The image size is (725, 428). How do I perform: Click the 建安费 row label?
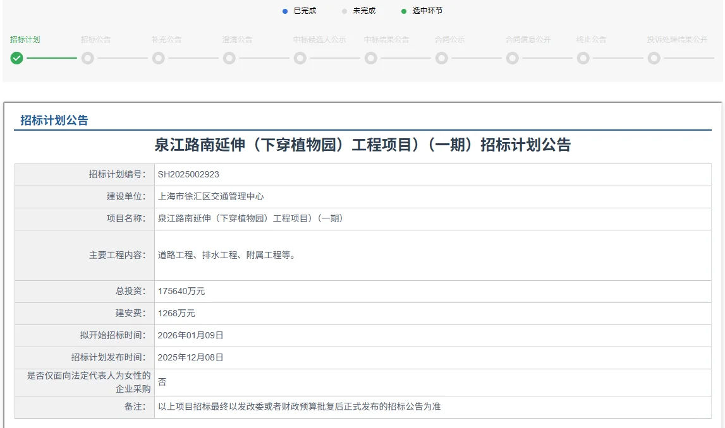pyautogui.click(x=130, y=314)
